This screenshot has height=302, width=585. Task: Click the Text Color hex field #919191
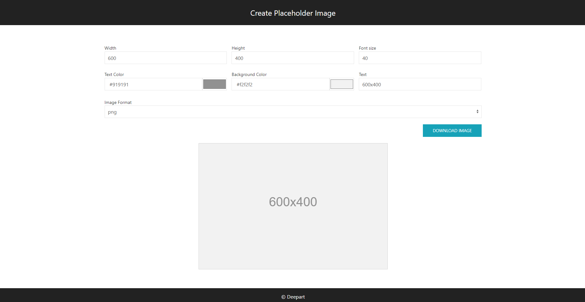153,84
